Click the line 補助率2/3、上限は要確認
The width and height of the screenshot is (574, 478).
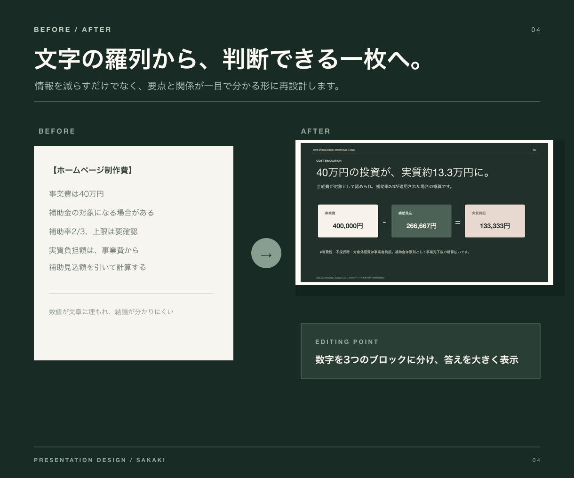pos(93,231)
